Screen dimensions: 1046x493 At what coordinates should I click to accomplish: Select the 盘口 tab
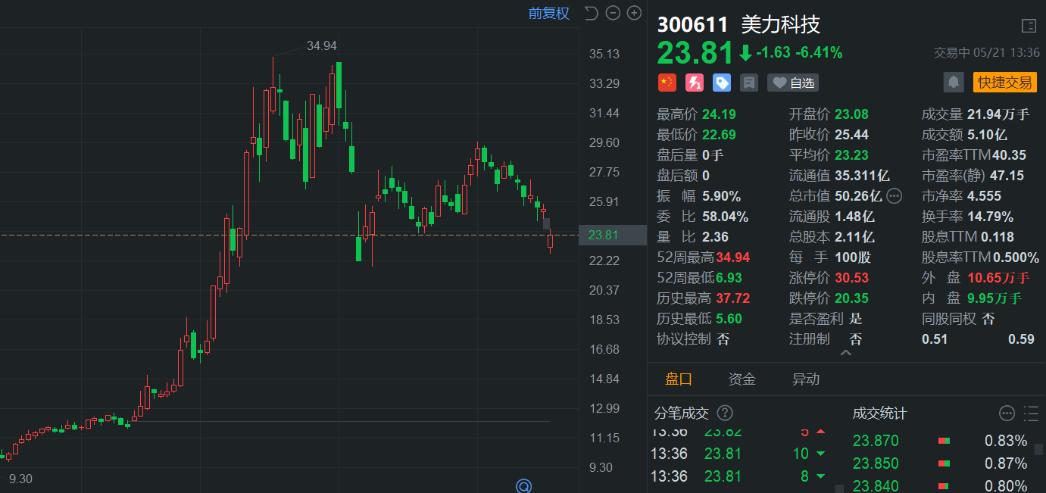pyautogui.click(x=679, y=379)
